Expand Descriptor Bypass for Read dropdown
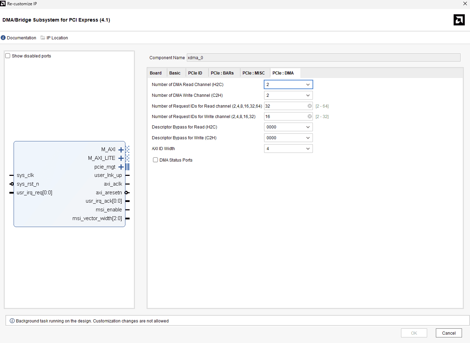470x343 pixels. tap(288, 127)
